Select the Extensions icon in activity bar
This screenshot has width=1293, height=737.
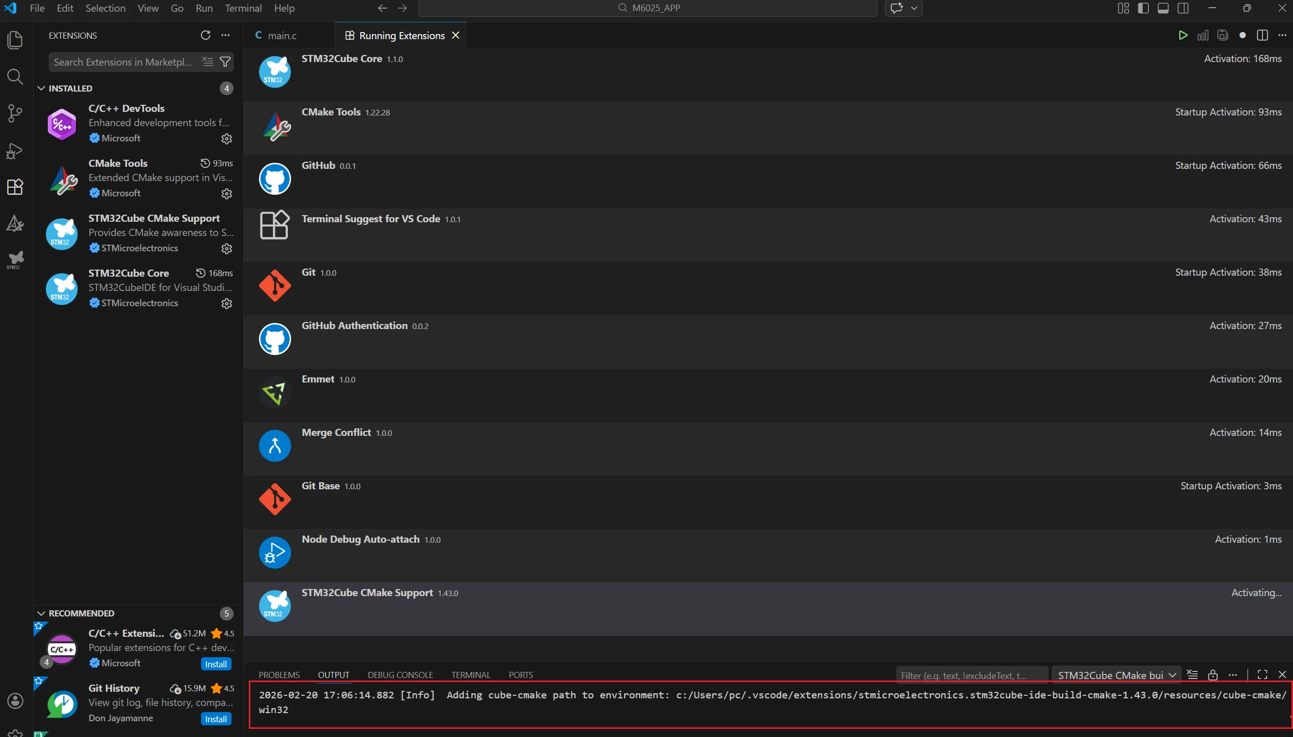click(x=15, y=187)
